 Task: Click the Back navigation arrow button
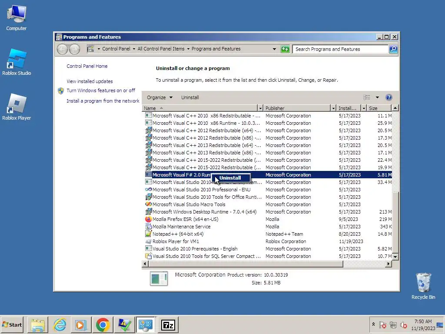coord(62,49)
